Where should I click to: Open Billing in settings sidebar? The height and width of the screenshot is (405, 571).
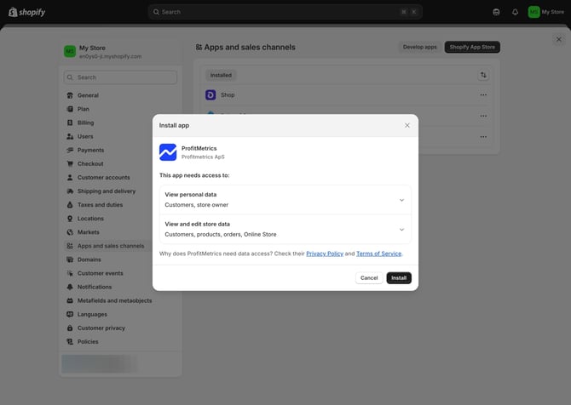tap(85, 123)
